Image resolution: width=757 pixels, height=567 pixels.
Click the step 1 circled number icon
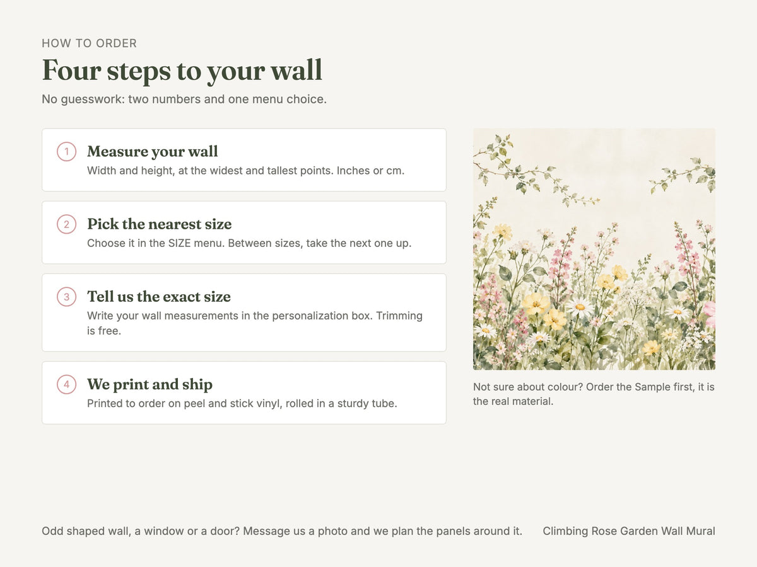coord(66,152)
